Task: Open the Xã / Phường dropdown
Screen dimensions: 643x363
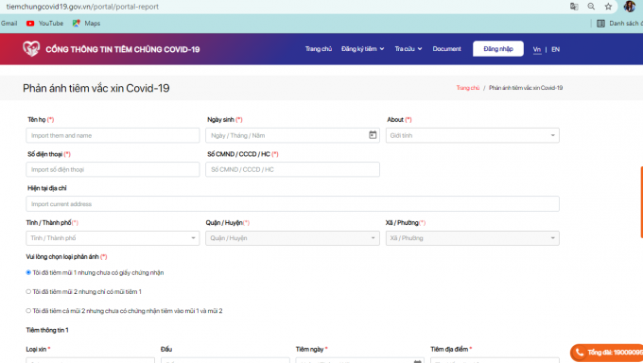Action: (473, 238)
